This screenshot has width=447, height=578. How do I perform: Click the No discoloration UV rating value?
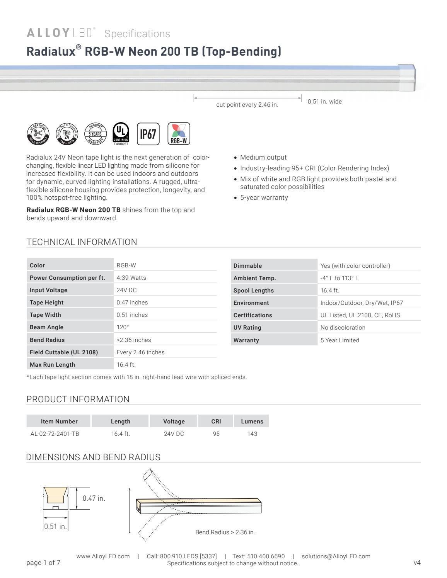click(x=343, y=328)
